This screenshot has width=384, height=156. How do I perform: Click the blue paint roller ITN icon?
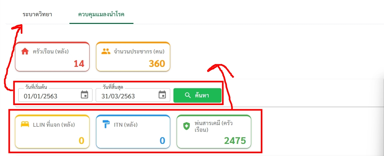pyautogui.click(x=106, y=124)
